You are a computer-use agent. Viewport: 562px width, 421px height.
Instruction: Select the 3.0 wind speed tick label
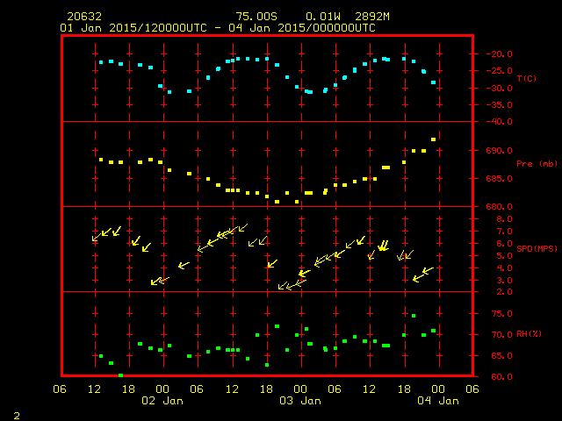coord(504,281)
